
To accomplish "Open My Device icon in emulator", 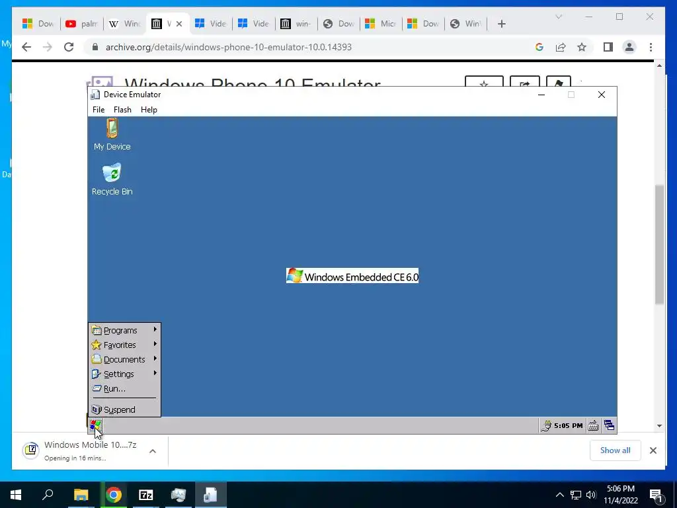I will [x=112, y=134].
